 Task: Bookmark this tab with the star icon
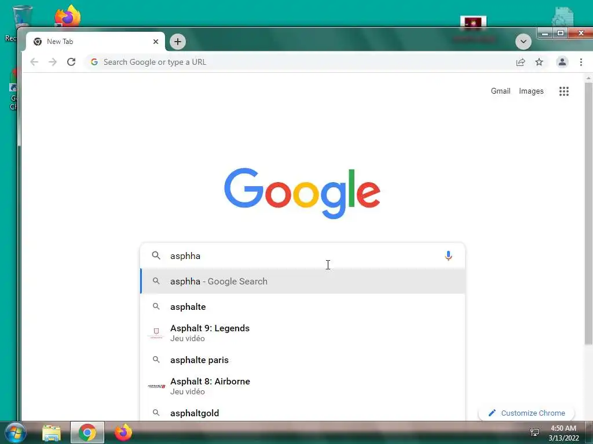coord(539,62)
